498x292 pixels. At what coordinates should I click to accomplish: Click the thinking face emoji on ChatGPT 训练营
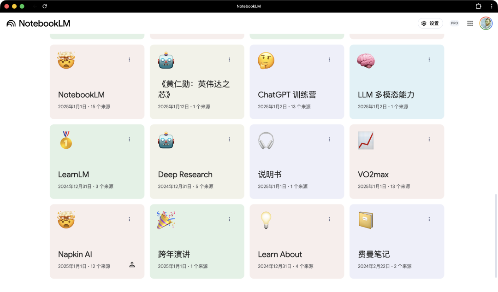(x=266, y=60)
